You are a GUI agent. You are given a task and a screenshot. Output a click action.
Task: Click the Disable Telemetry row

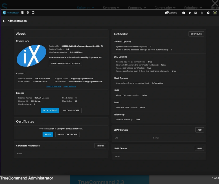(x=128, y=119)
